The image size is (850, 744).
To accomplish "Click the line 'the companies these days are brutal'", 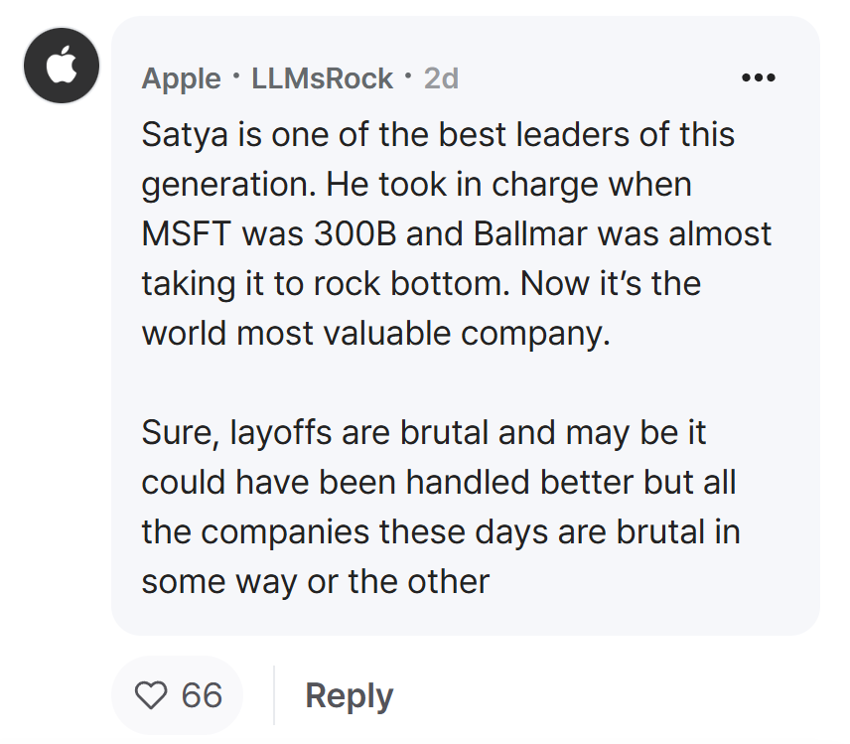I will pyautogui.click(x=441, y=532).
